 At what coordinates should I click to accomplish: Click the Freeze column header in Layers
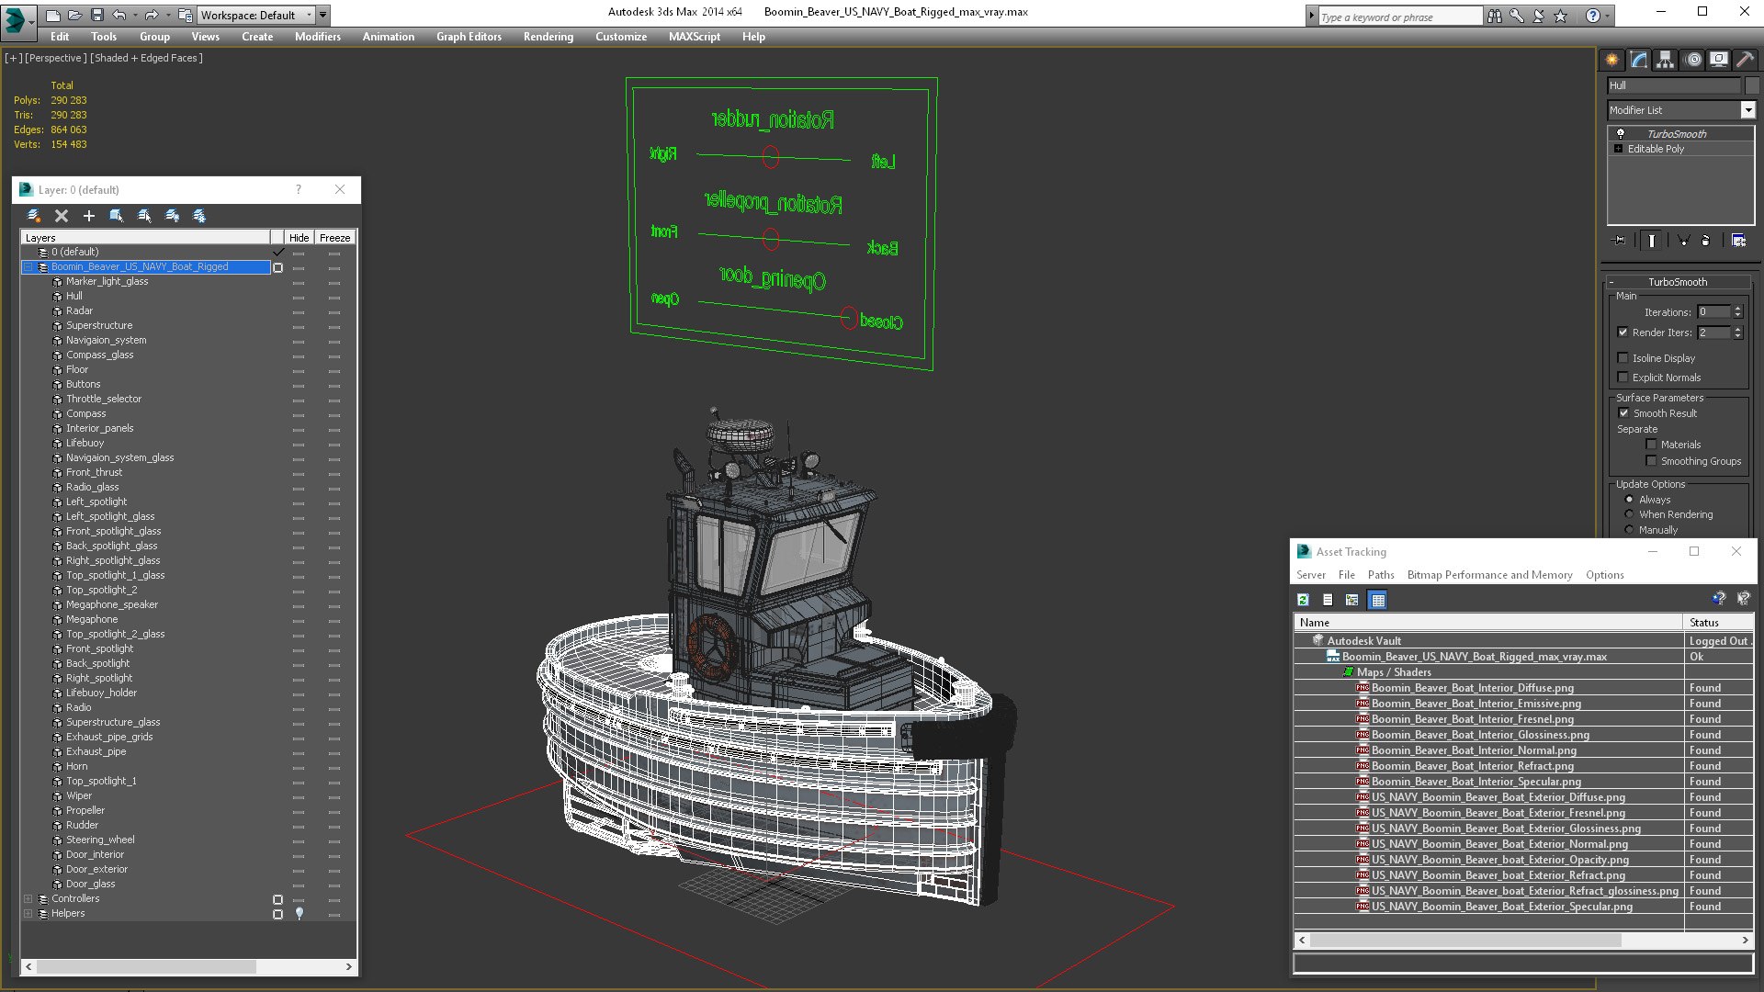334,238
